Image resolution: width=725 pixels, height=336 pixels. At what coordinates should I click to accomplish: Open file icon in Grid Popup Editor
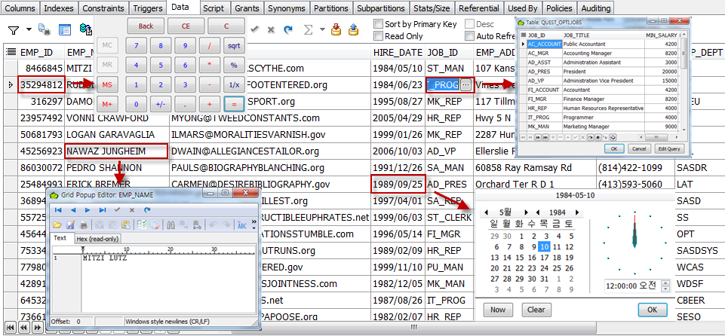[57, 225]
